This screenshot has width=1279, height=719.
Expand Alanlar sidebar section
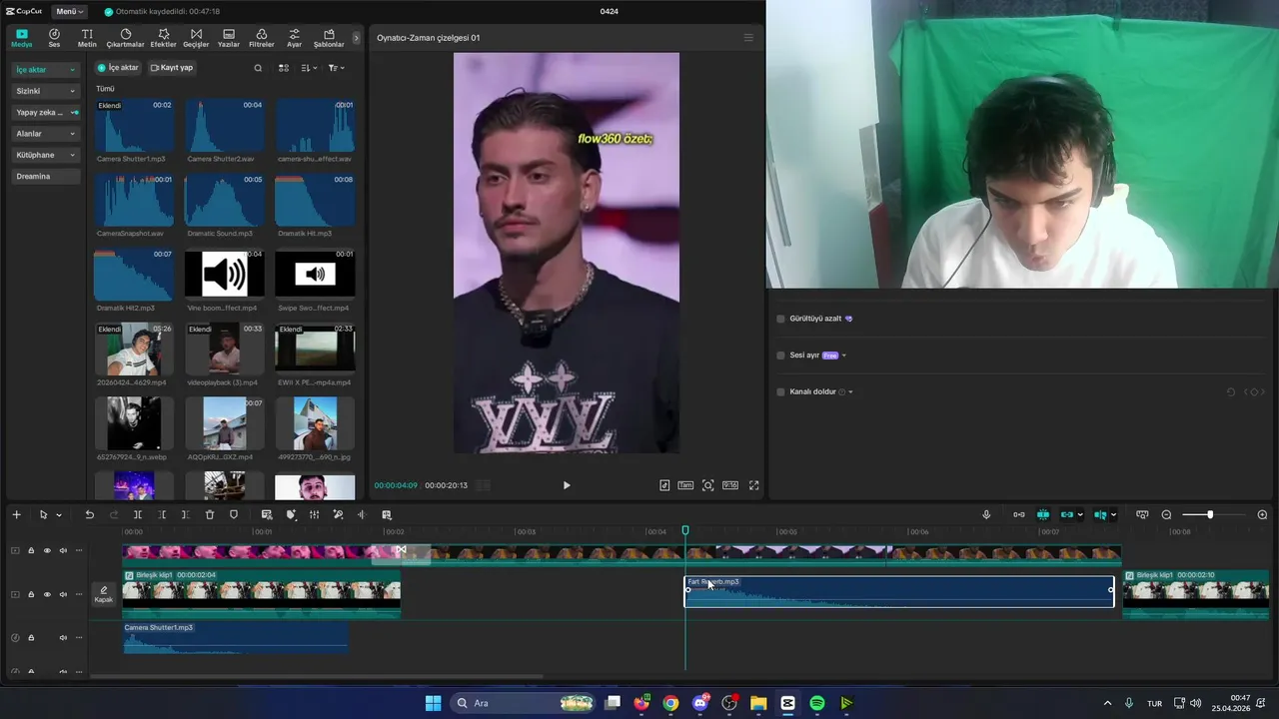(46, 134)
